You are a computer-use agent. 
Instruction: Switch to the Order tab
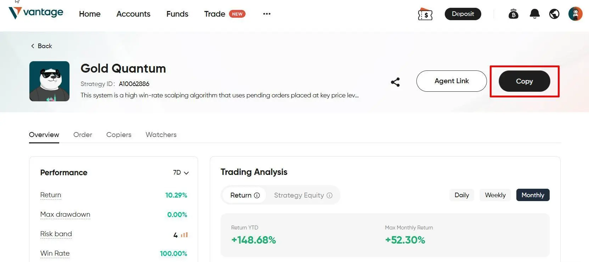83,135
